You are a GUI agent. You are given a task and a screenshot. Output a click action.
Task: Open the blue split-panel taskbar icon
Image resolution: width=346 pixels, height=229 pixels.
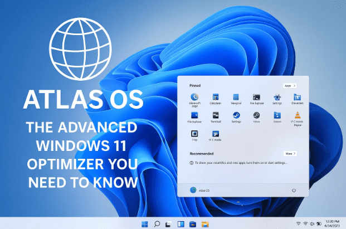click(x=181, y=225)
